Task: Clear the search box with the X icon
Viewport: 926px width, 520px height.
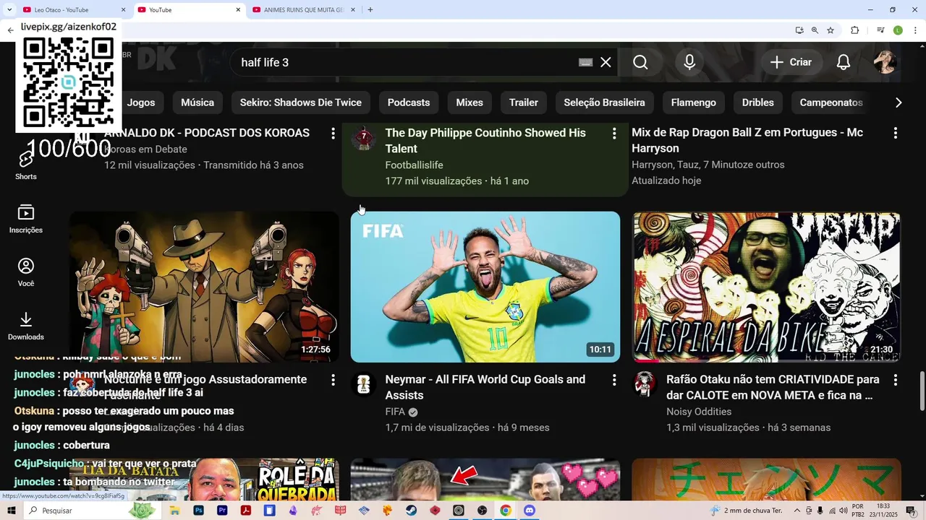Action: tap(606, 62)
